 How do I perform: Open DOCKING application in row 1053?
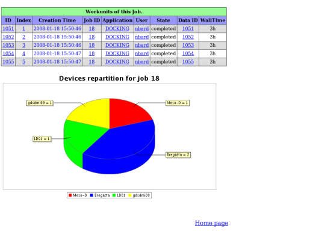(x=117, y=45)
